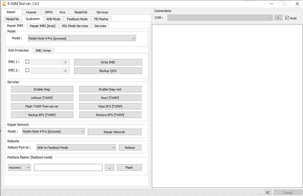The height and width of the screenshot is (196, 303).
Task: Click the Backup QCN button
Action: pyautogui.click(x=108, y=71)
